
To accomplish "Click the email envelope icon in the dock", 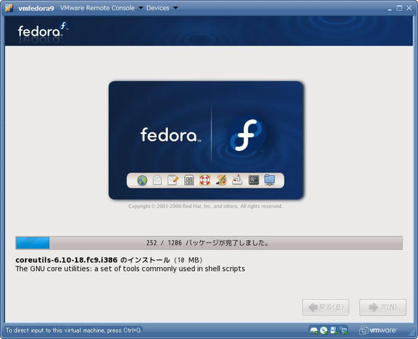I will pyautogui.click(x=157, y=180).
